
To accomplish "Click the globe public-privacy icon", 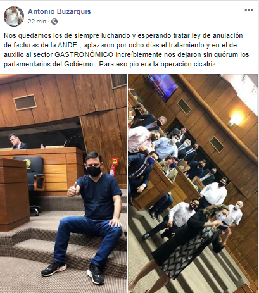I will [x=54, y=22].
